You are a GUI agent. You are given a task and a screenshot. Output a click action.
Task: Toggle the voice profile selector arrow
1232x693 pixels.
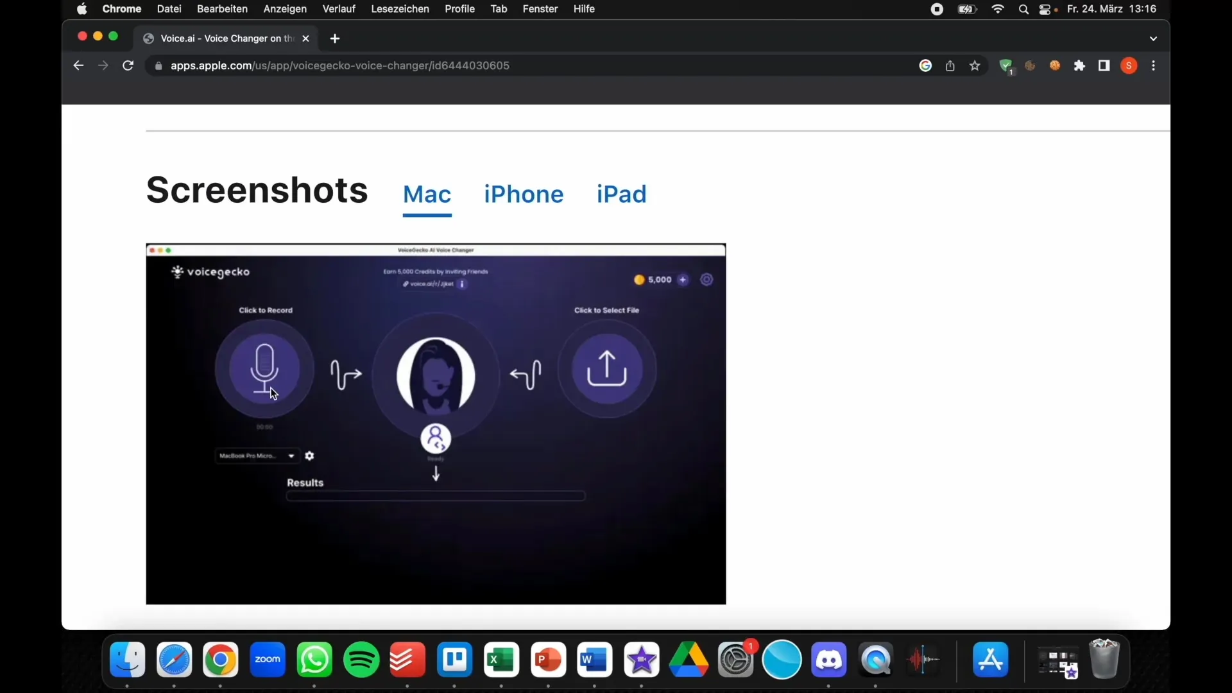pos(436,474)
